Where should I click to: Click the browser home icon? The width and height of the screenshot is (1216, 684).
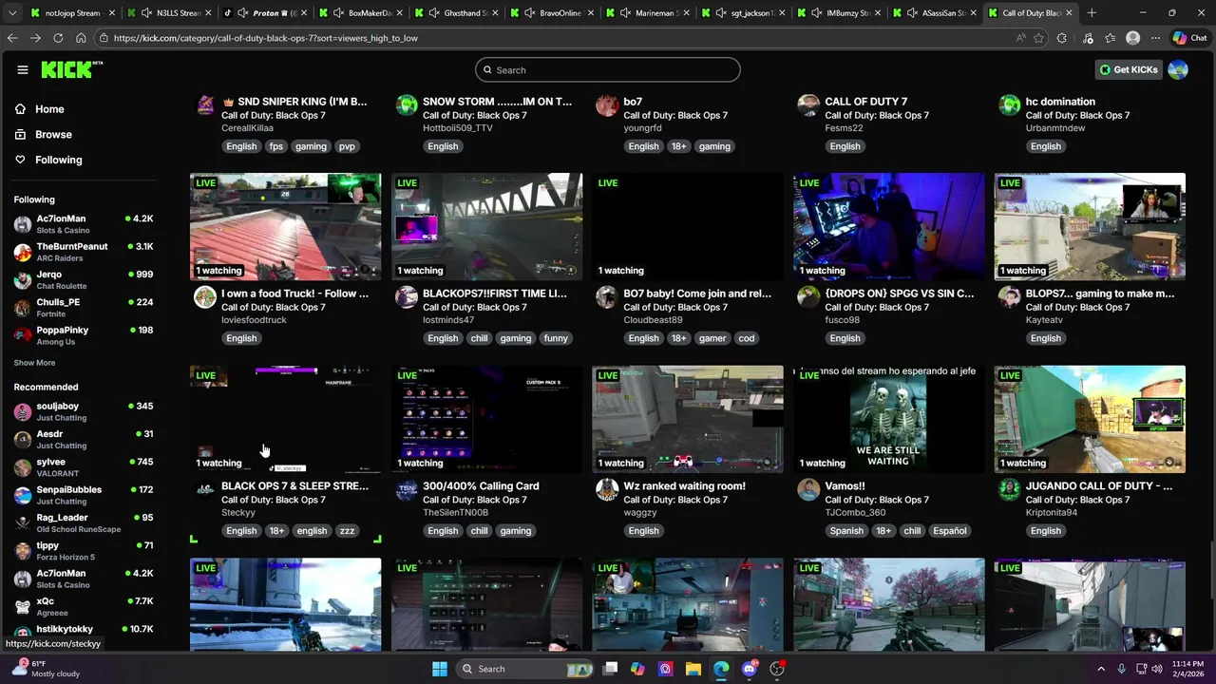pos(81,38)
